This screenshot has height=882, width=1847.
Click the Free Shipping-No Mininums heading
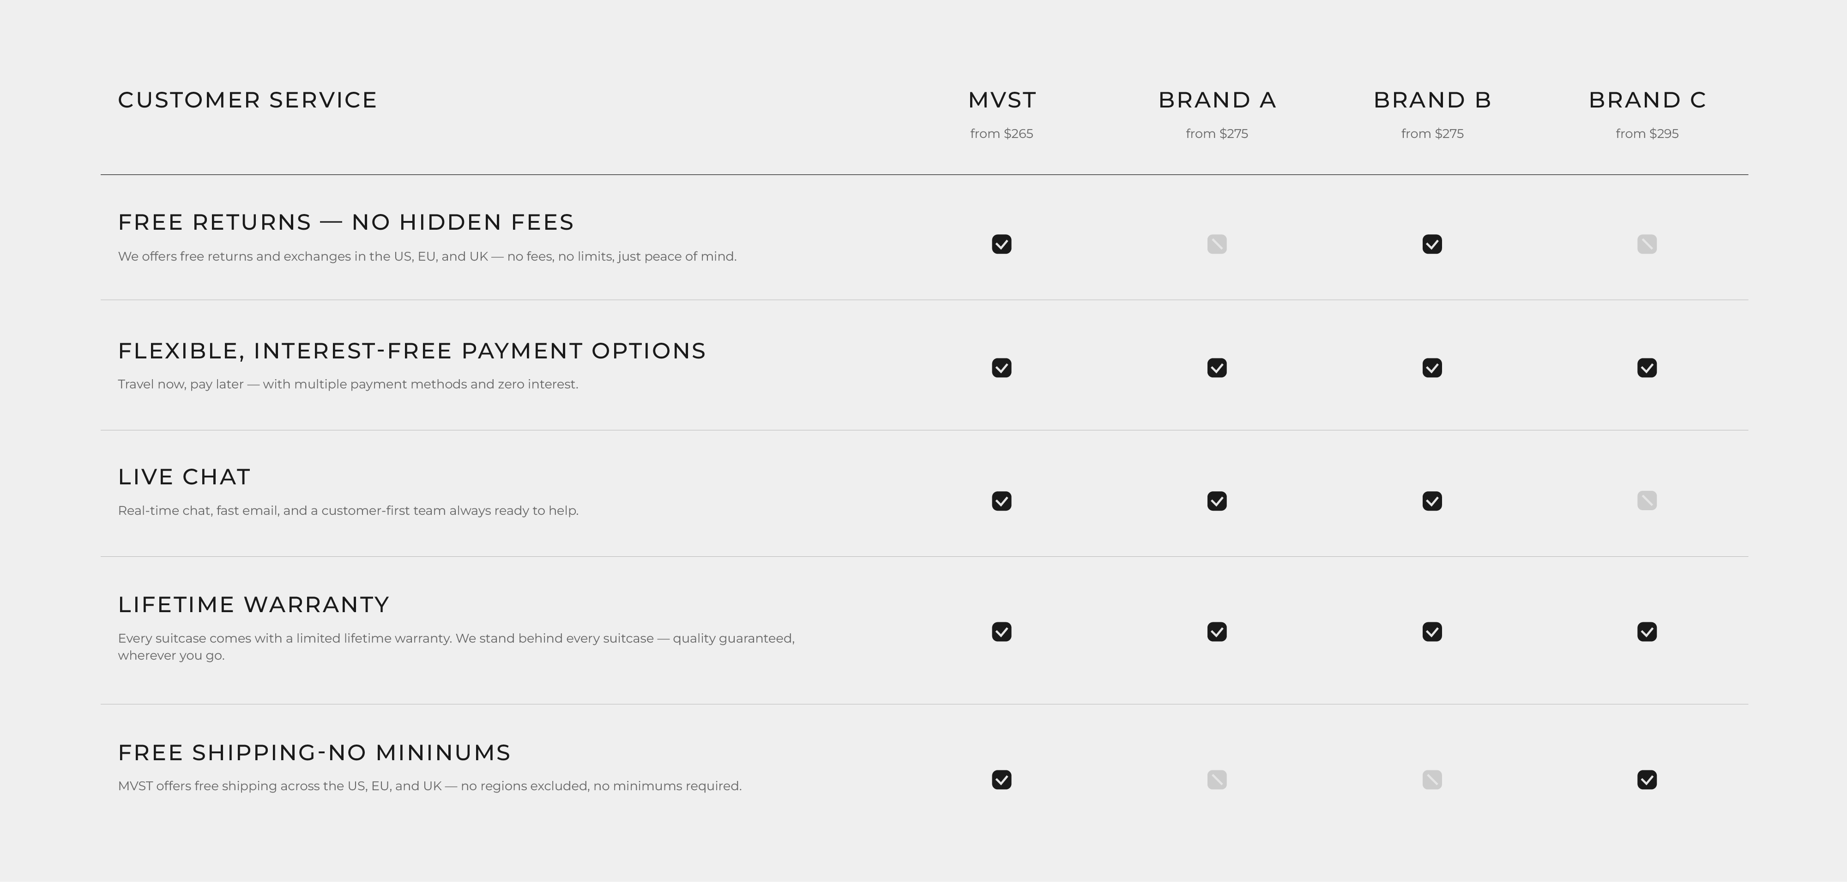point(314,753)
